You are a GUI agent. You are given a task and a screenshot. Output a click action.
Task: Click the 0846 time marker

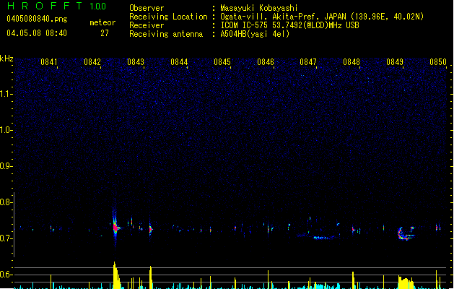[x=266, y=62]
